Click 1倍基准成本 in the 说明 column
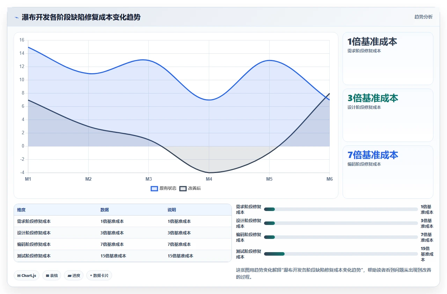 click(x=179, y=221)
